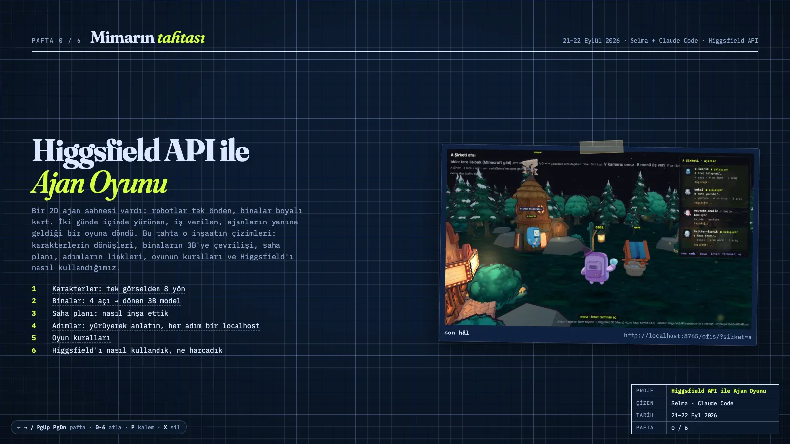Select the 'Oyun kuralları' link
Viewport: 790px width, 444px height.
tap(81, 338)
